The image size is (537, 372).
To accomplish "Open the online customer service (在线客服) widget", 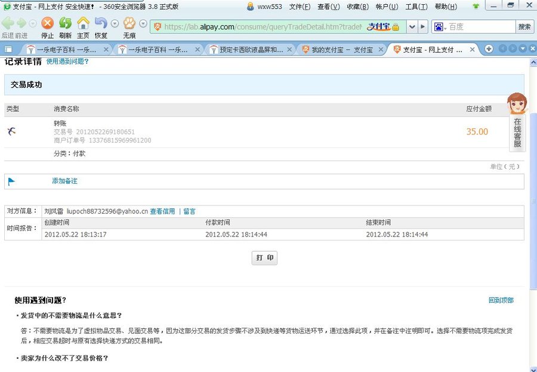I will click(x=517, y=122).
